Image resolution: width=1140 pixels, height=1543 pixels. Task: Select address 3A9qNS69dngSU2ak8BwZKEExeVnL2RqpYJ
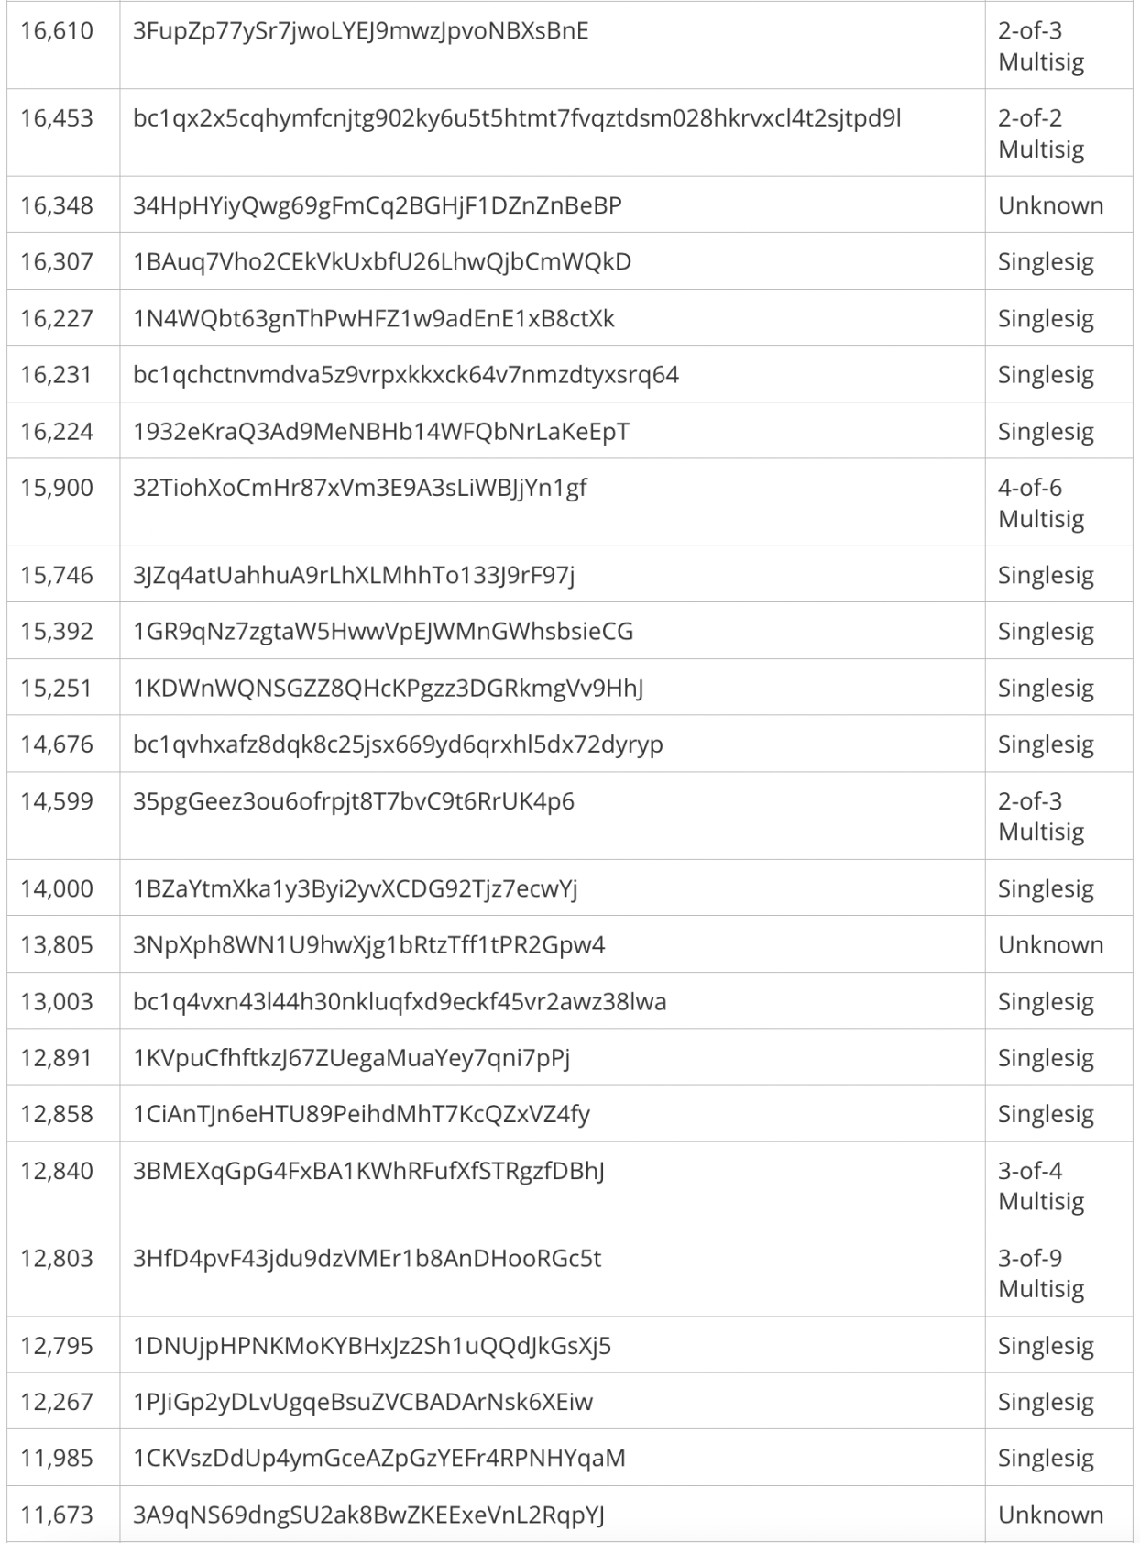368,1515
